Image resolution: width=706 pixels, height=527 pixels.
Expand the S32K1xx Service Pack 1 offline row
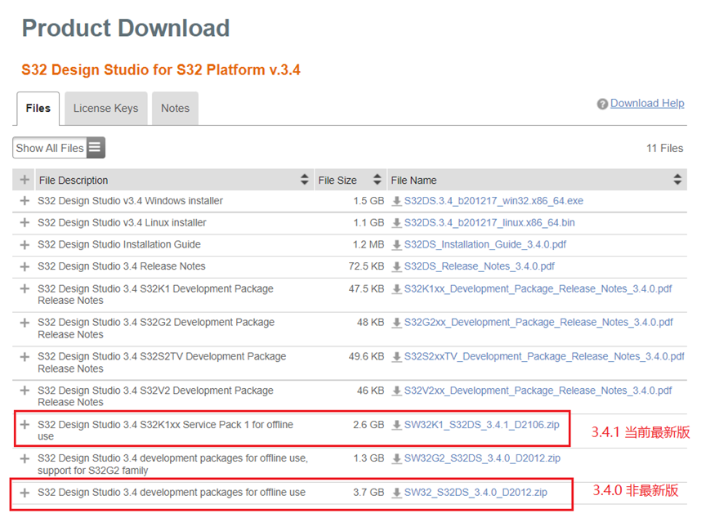click(x=24, y=425)
